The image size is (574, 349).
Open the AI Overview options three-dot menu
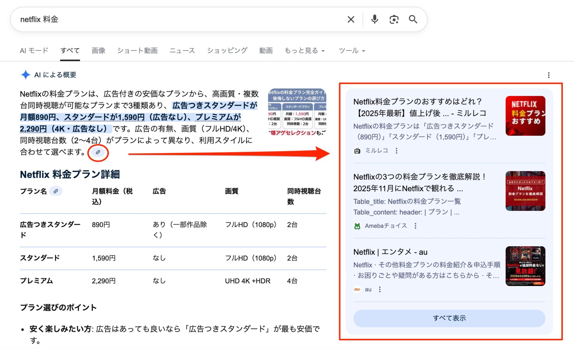point(549,75)
